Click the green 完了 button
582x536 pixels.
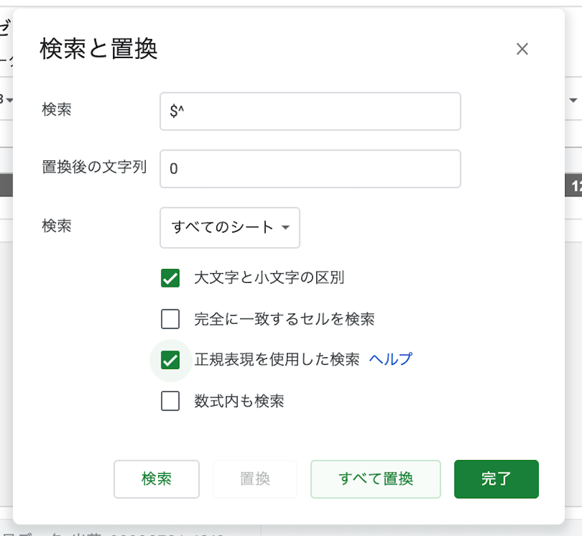(x=496, y=479)
